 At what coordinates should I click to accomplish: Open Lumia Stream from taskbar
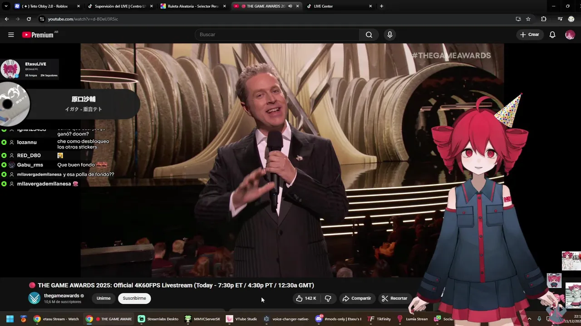(x=413, y=319)
